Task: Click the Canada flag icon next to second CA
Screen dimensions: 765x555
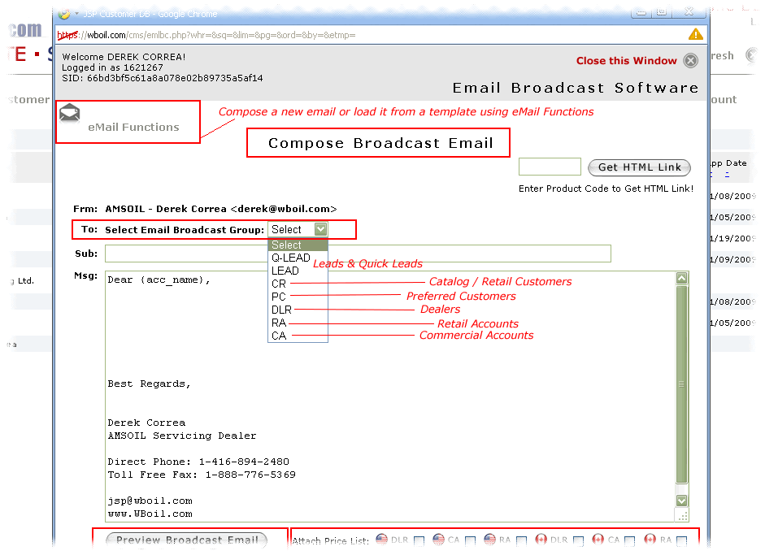Action: pos(598,539)
